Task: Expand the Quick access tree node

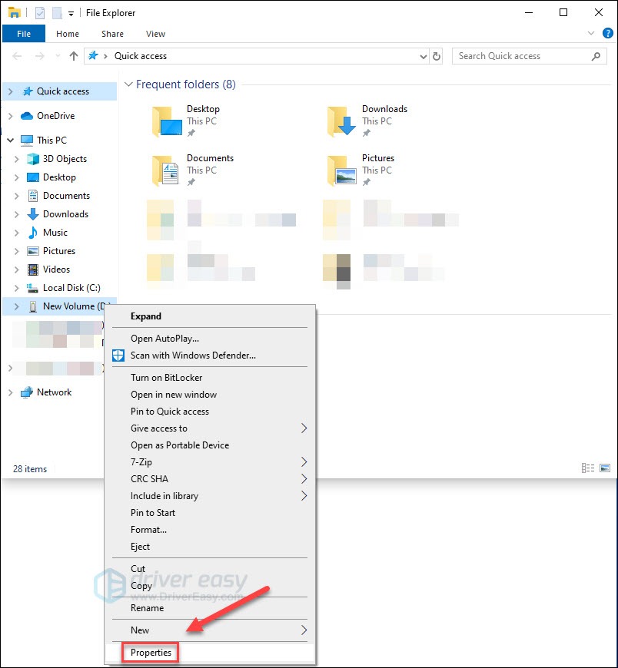Action: coord(11,91)
